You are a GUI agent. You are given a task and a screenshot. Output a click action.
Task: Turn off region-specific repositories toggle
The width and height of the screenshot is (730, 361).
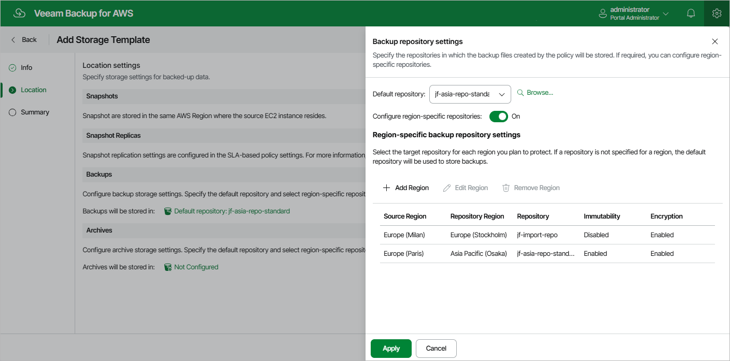point(498,117)
